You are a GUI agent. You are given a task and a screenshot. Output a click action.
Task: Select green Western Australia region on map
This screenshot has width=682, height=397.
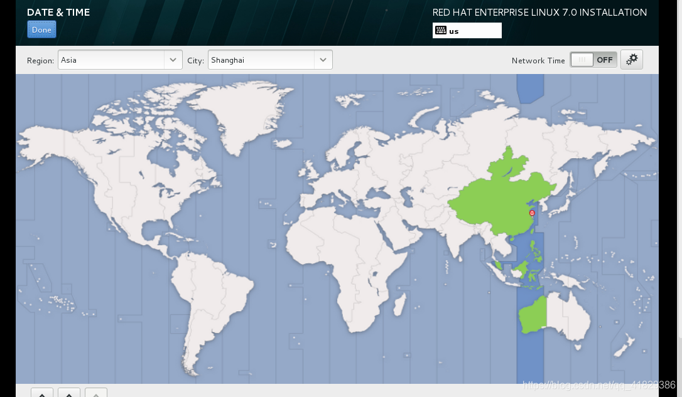[x=533, y=315]
